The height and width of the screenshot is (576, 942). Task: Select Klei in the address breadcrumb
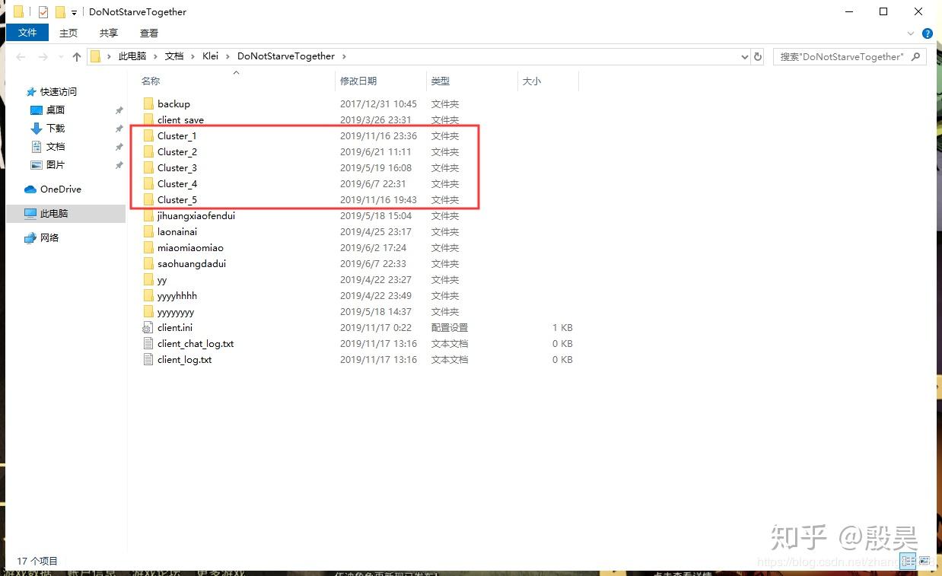[211, 56]
